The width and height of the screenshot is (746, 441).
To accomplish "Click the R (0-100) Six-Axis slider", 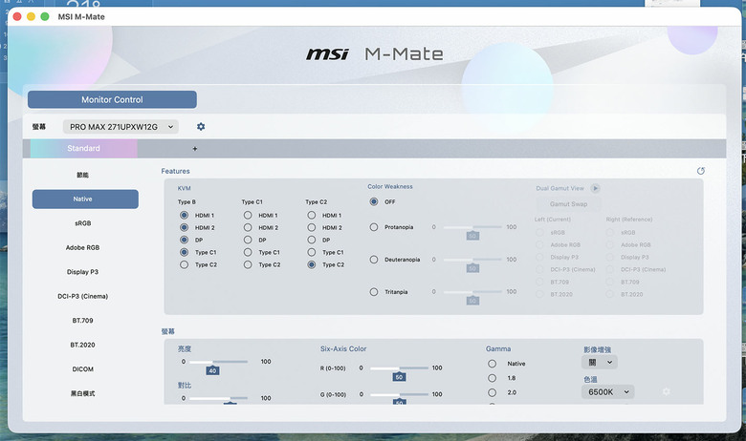I will [x=399, y=367].
